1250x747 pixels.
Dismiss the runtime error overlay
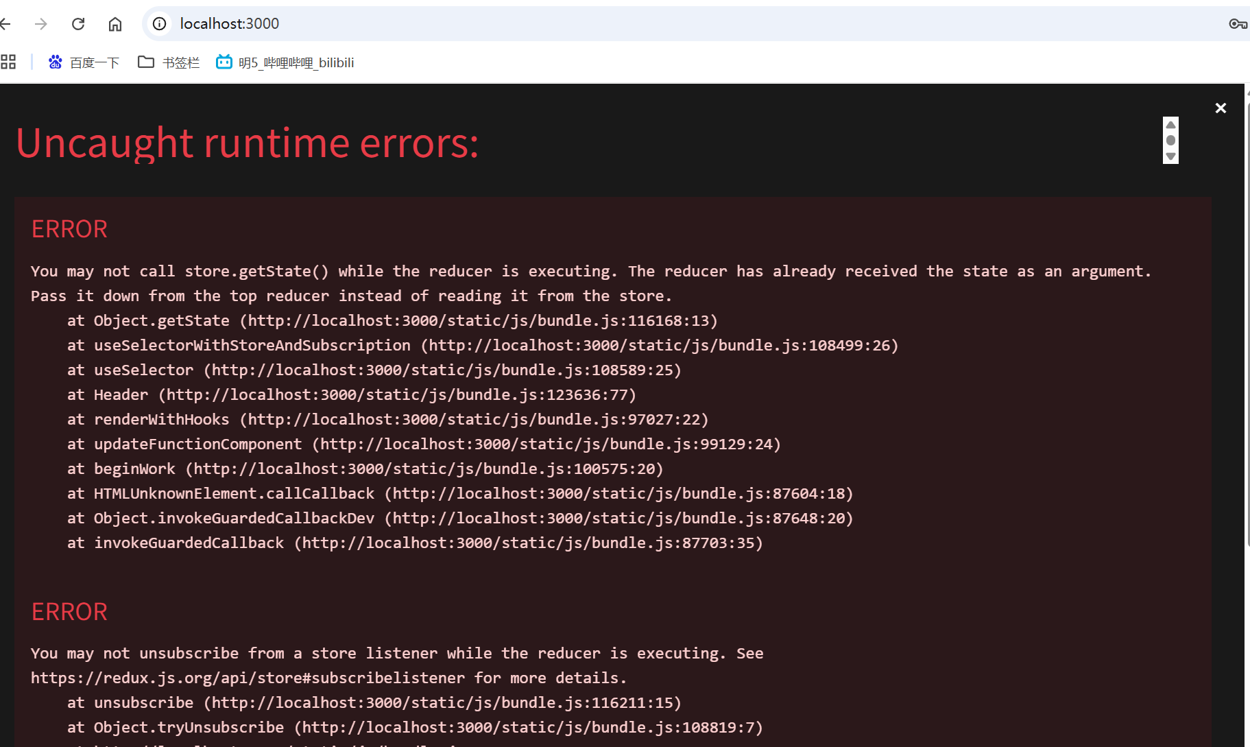pyautogui.click(x=1221, y=108)
